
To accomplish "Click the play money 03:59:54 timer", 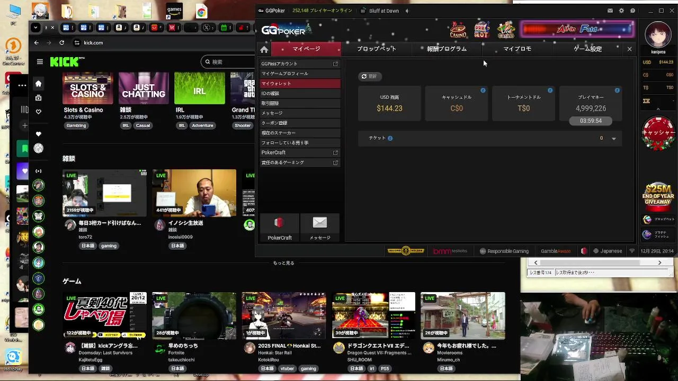I will point(591,121).
